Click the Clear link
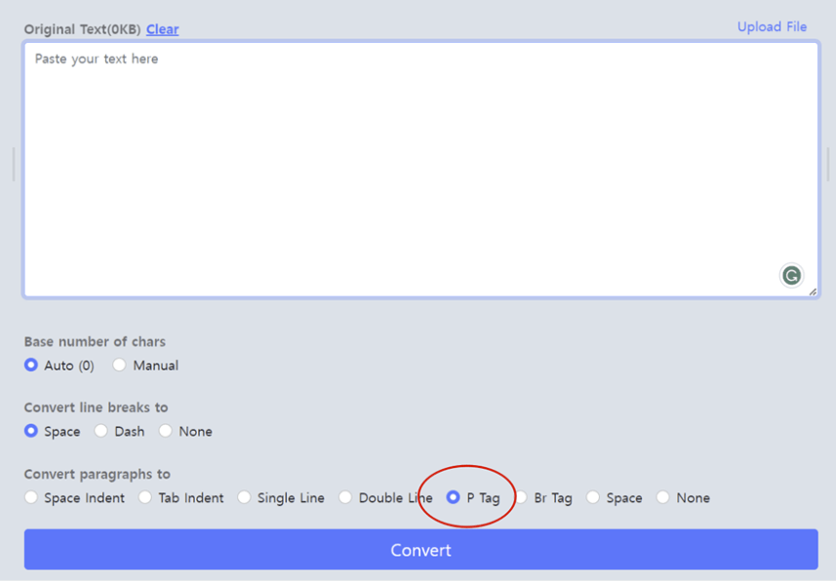836x581 pixels. (x=162, y=29)
